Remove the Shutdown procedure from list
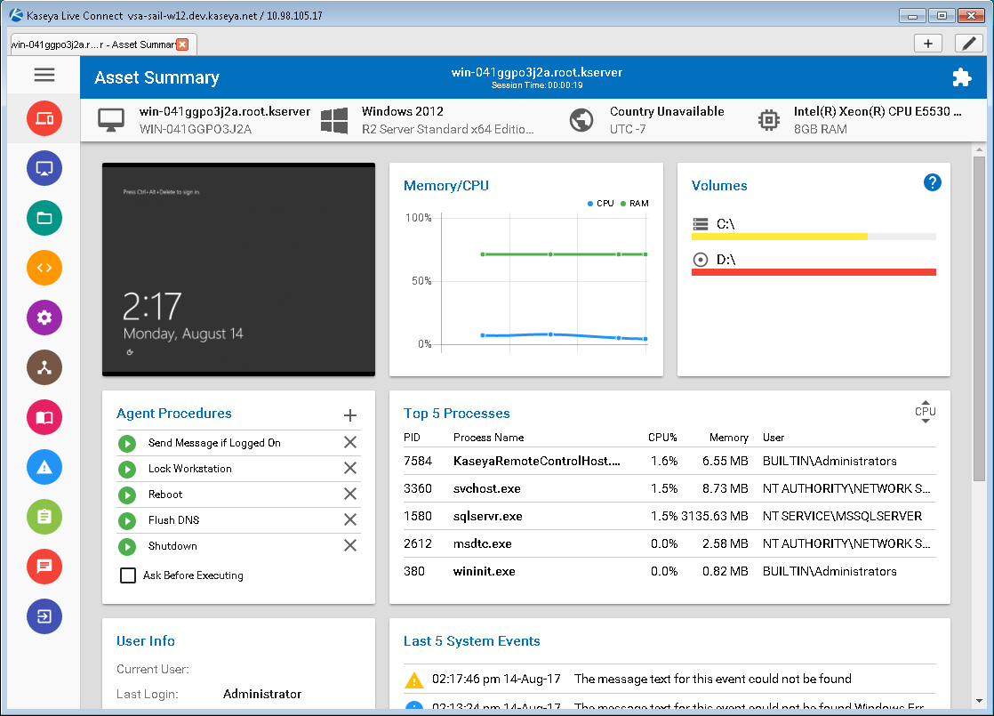The width and height of the screenshot is (994, 716). (x=350, y=545)
